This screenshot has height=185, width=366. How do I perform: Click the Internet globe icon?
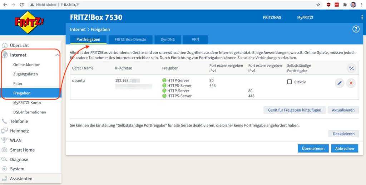[x=4, y=55]
